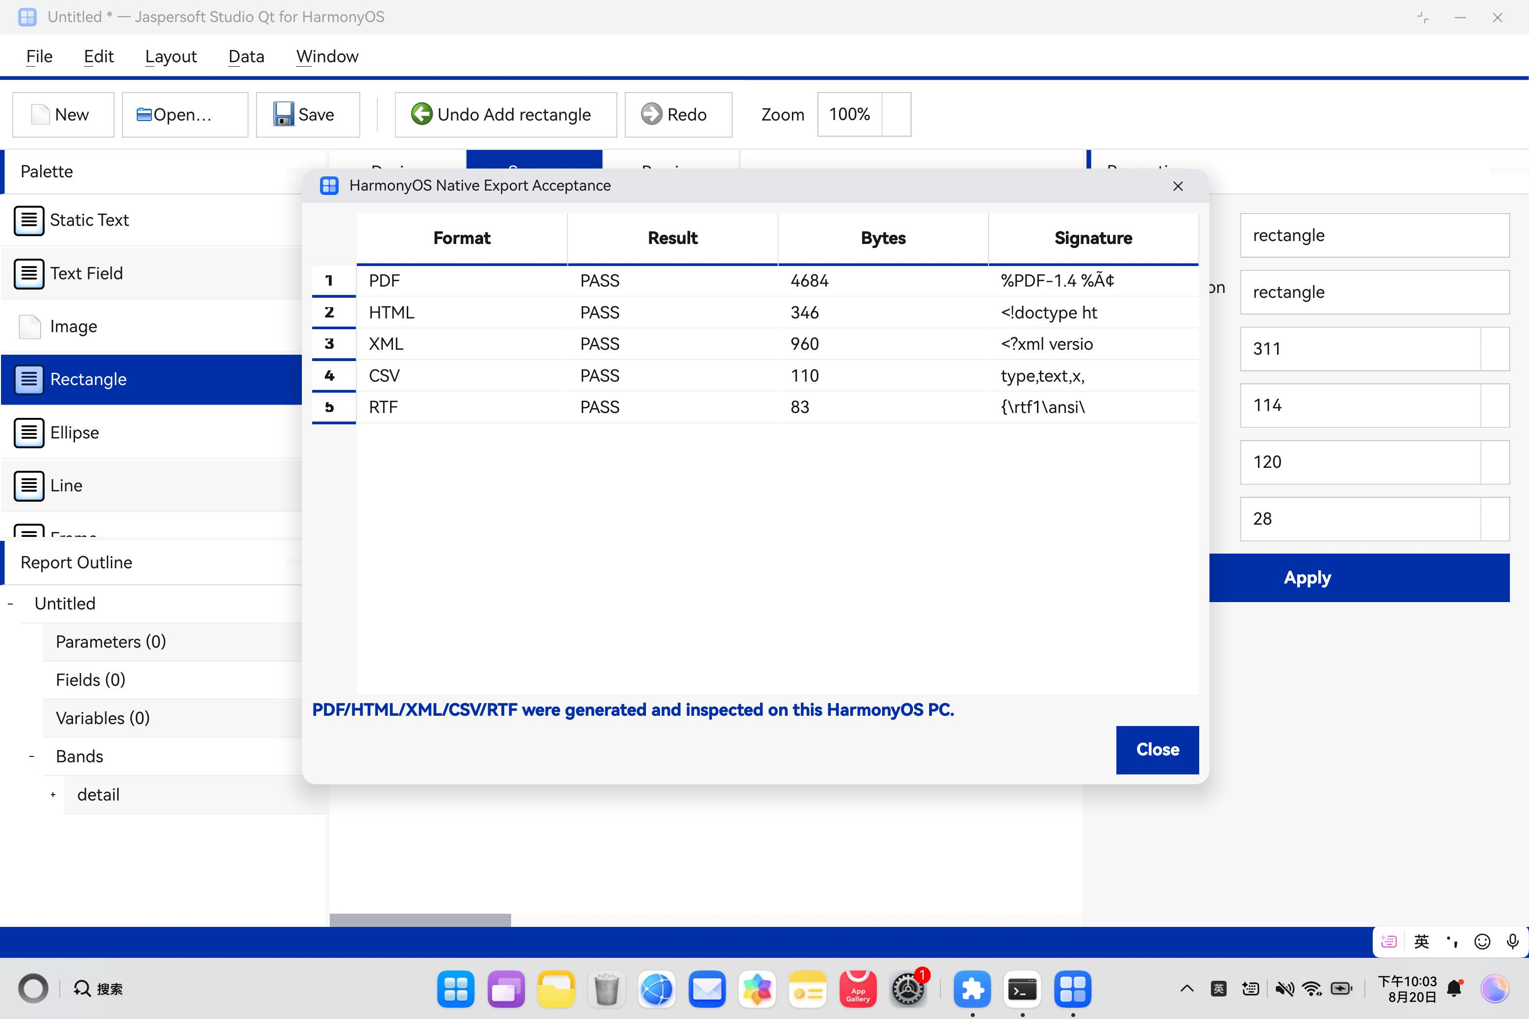1529x1019 pixels.
Task: Click the spin field showing 311
Action: coord(1374,349)
